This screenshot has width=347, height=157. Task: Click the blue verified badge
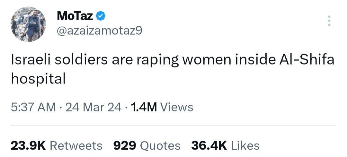[101, 15]
